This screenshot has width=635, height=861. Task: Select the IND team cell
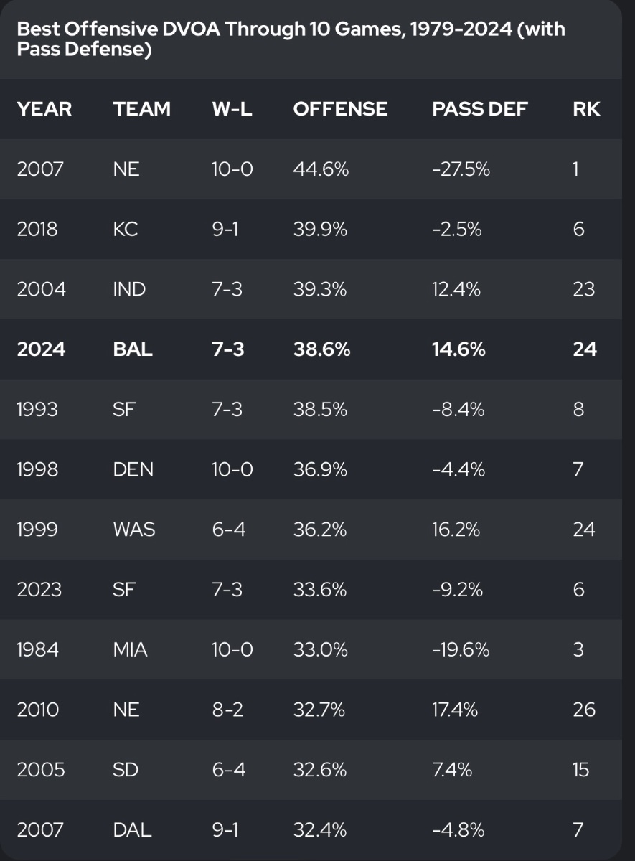coord(129,289)
